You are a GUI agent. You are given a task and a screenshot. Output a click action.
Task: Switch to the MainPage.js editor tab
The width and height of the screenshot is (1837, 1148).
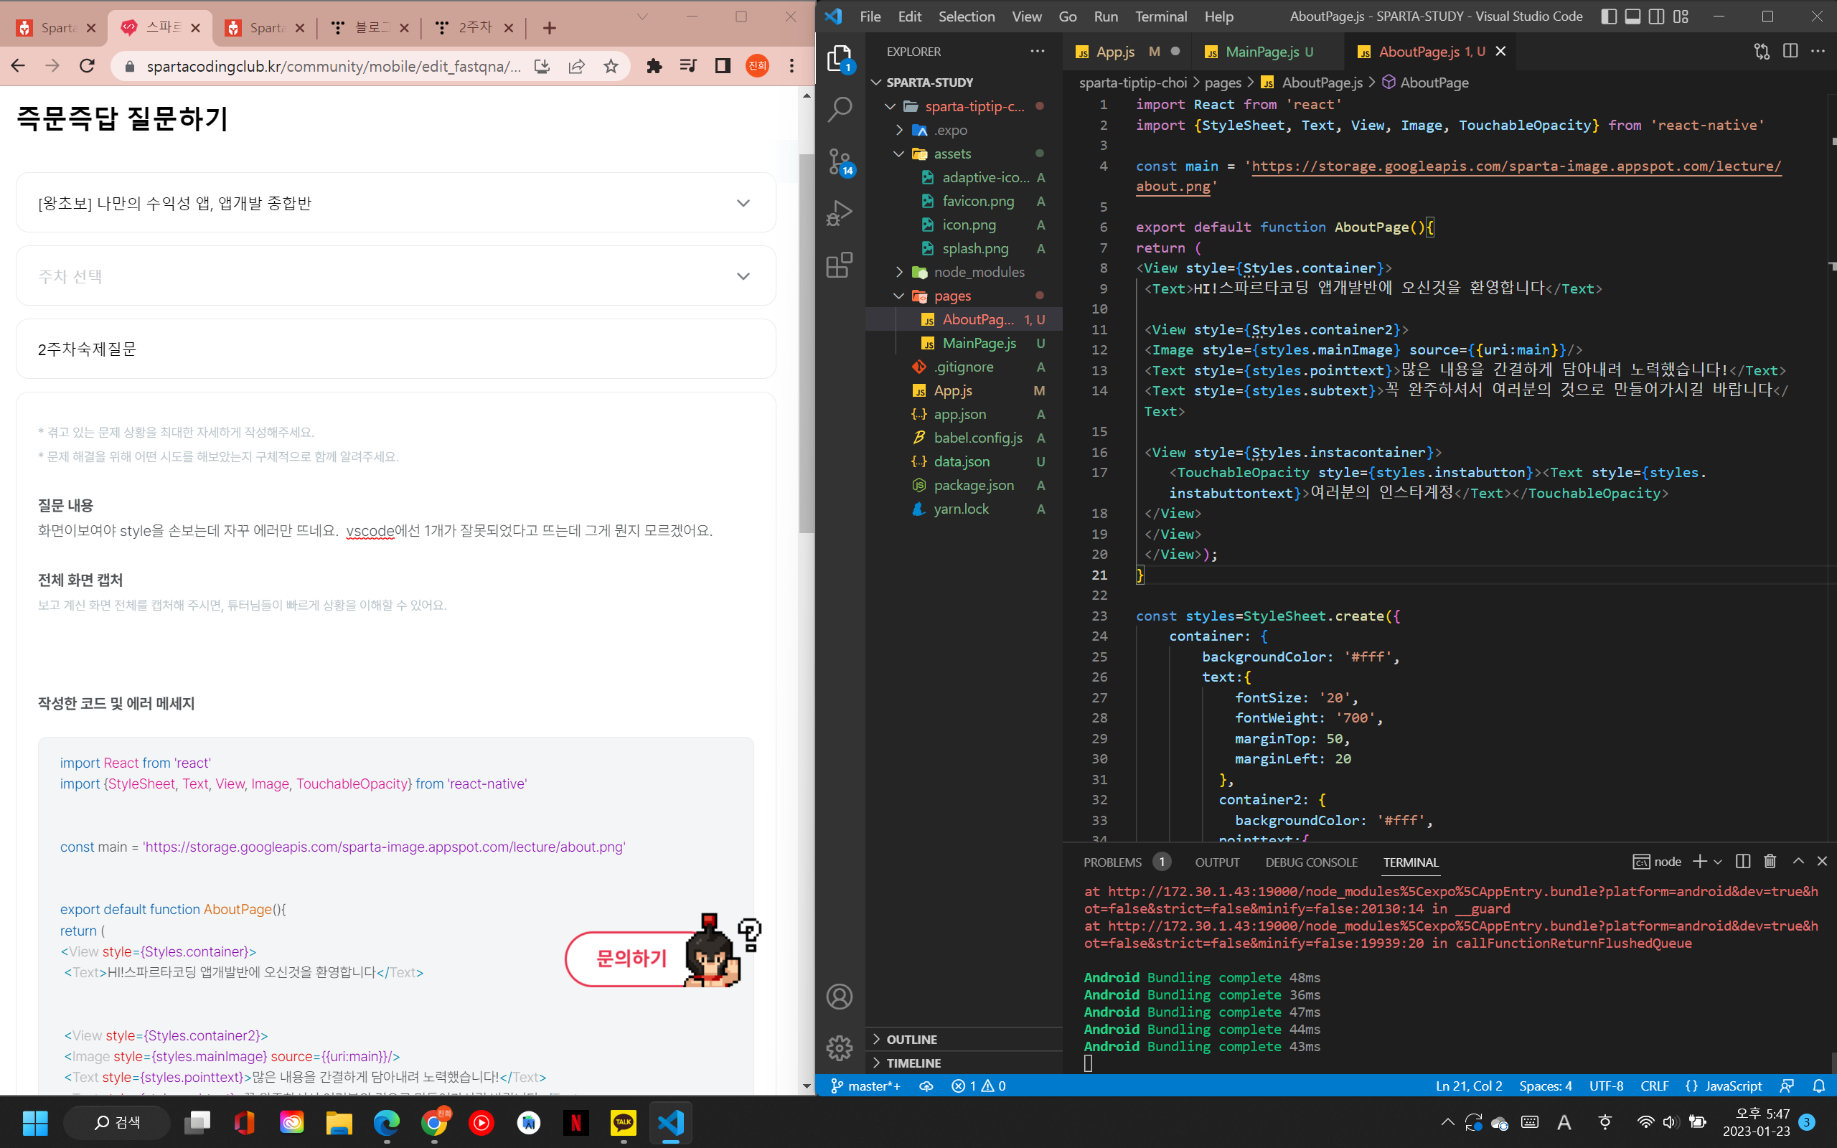(x=1269, y=51)
